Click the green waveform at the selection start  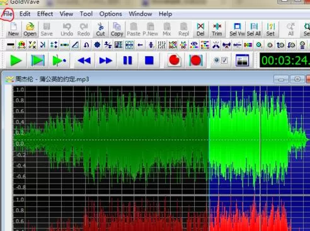[x=209, y=140]
